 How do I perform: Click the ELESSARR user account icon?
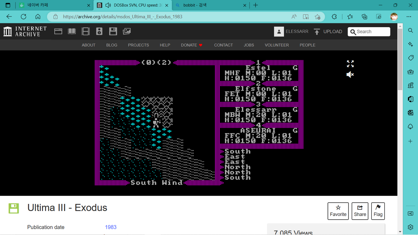coord(279,31)
